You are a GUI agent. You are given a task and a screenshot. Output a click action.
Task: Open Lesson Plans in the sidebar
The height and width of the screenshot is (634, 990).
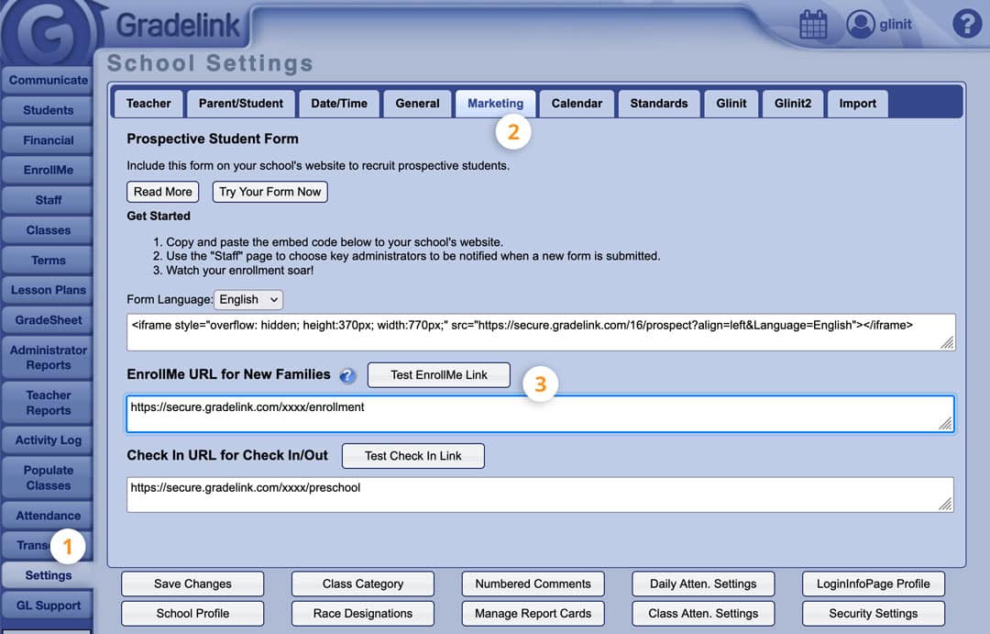click(48, 290)
